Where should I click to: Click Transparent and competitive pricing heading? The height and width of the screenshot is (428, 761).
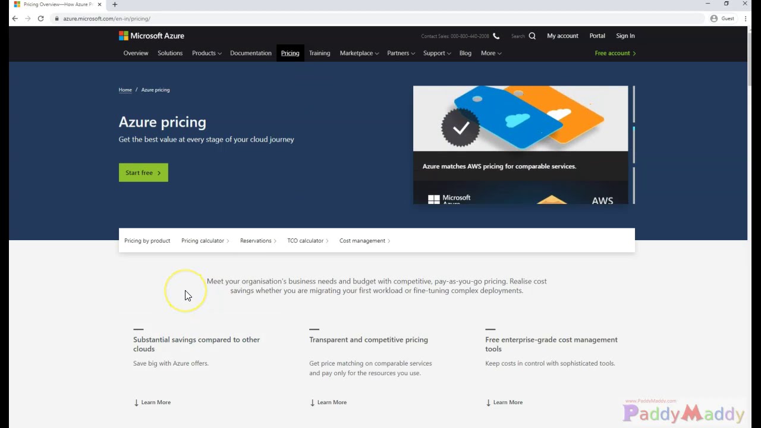[369, 340]
